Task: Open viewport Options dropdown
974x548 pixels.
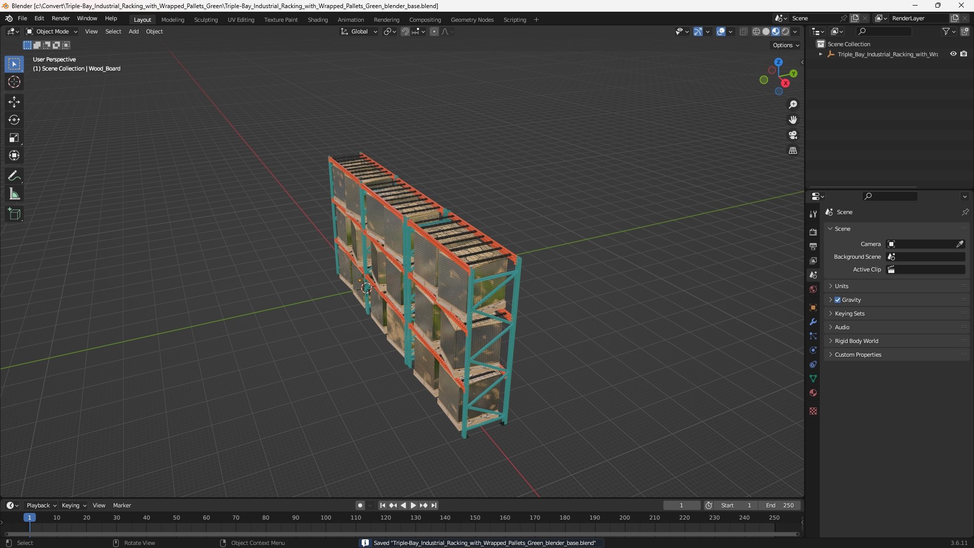Action: 785,45
